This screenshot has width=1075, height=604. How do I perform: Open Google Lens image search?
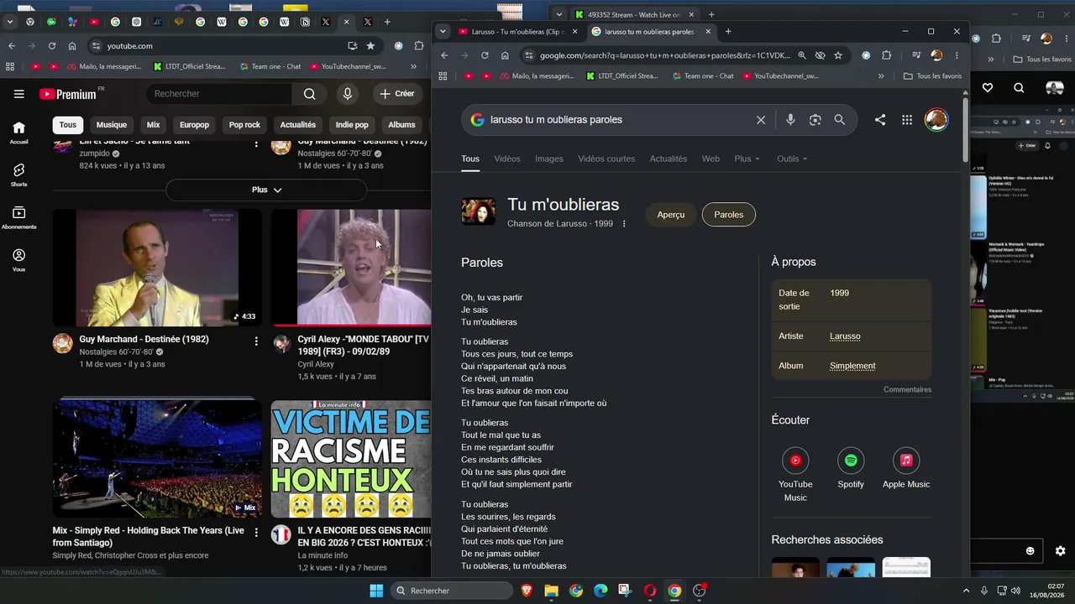pos(815,120)
